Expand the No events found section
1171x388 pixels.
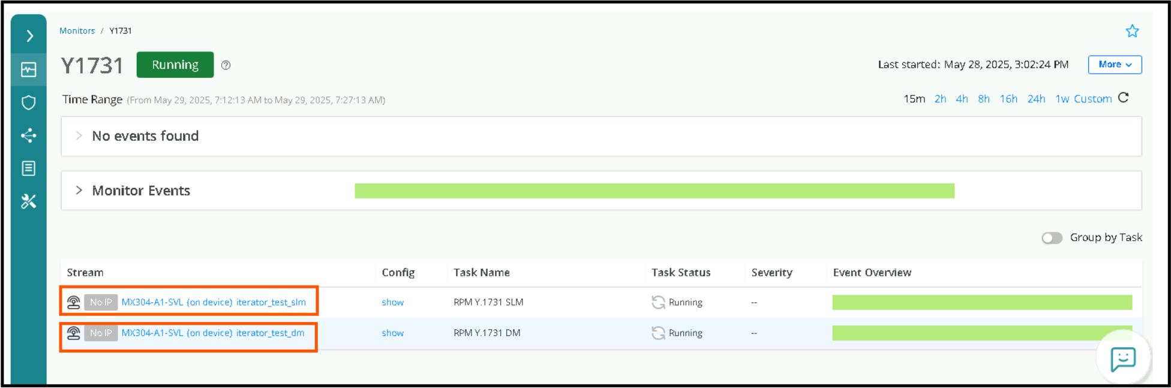79,136
